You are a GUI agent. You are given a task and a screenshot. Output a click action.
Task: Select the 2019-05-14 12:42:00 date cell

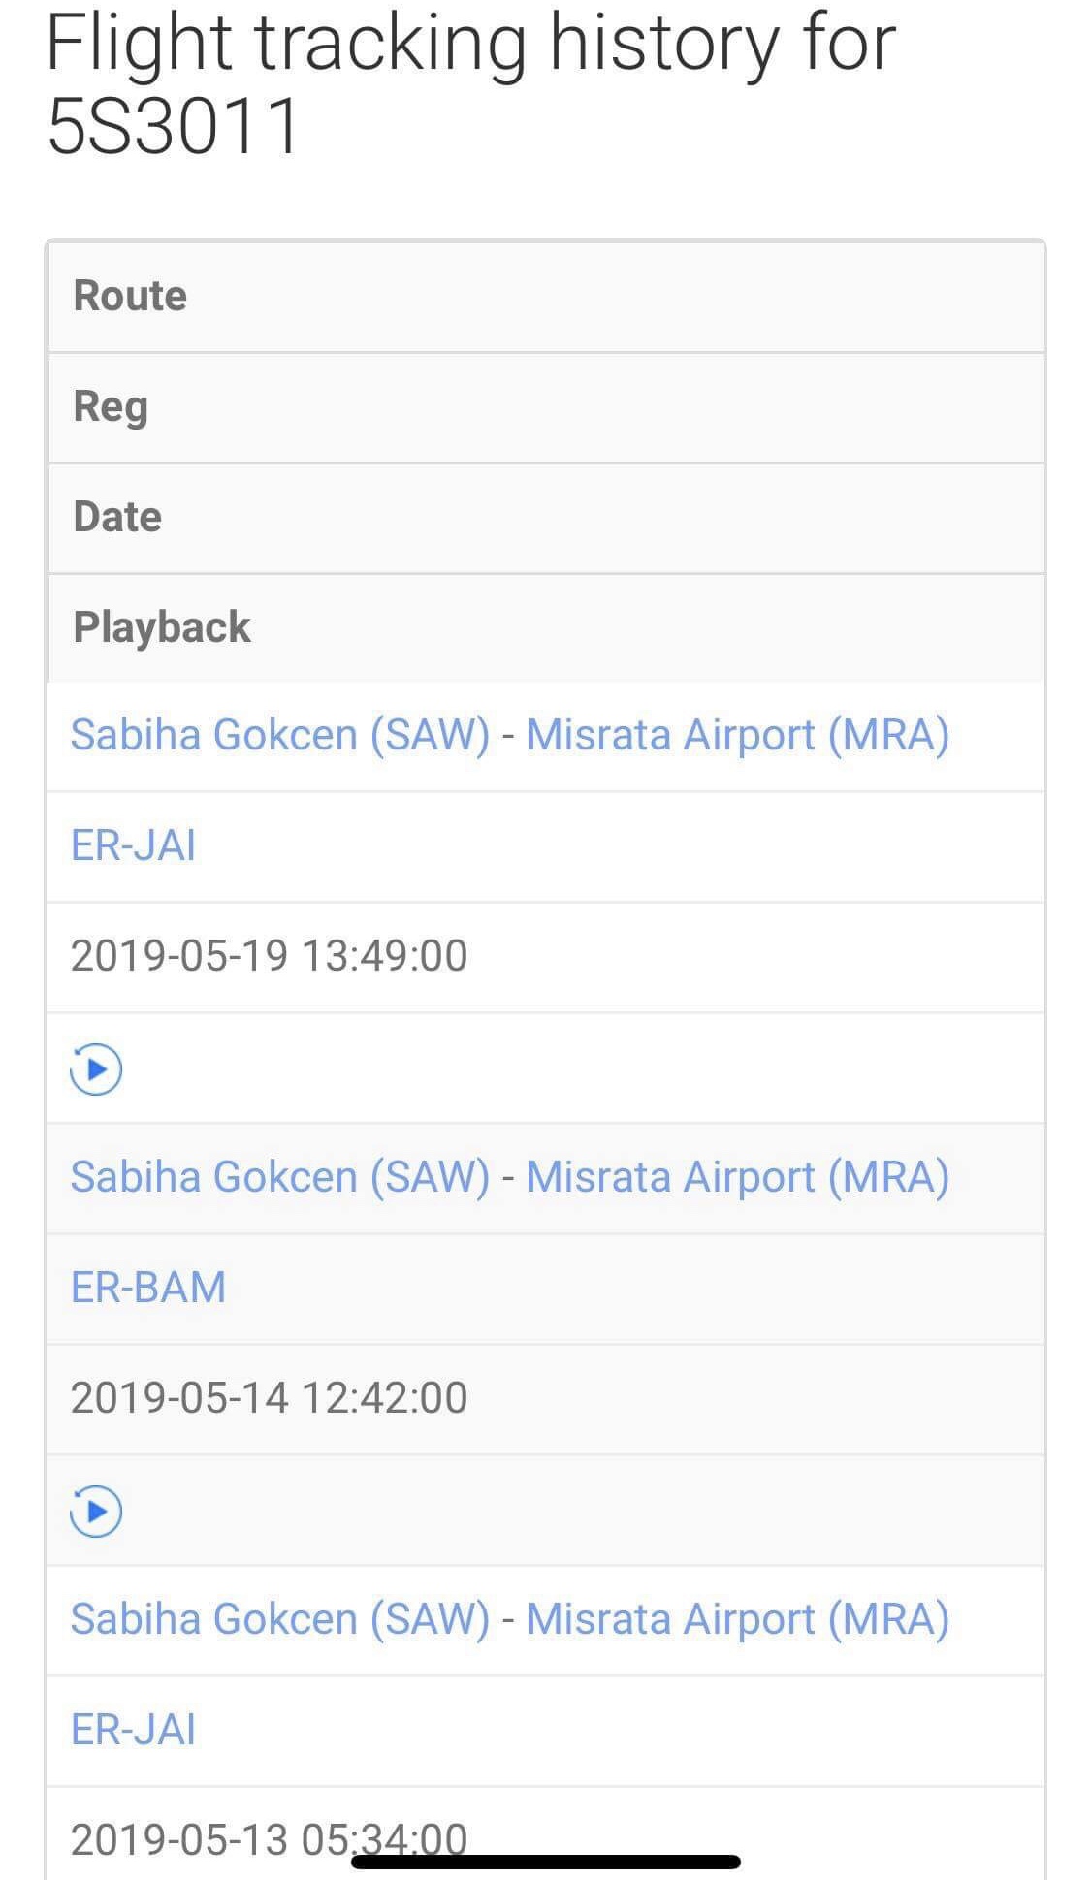click(269, 1398)
